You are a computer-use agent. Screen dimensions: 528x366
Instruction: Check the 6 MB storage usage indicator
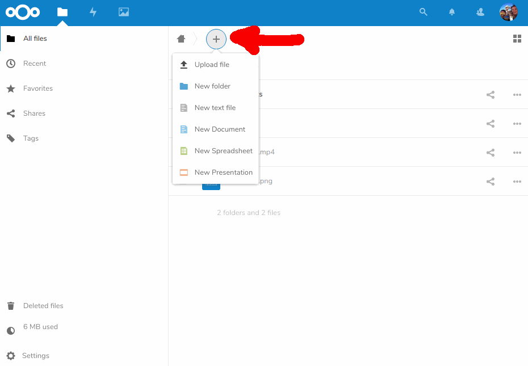40,326
